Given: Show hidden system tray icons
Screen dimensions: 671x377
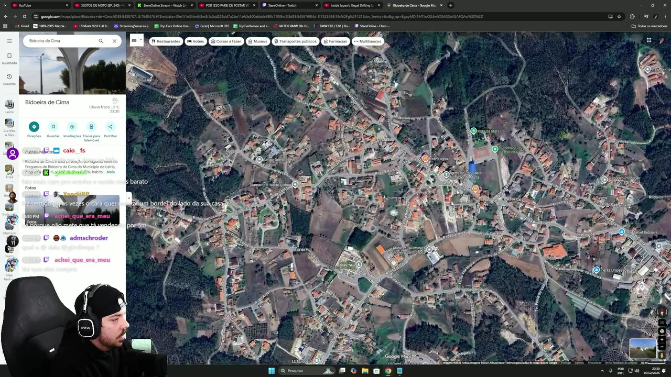Looking at the screenshot, I should (602, 371).
